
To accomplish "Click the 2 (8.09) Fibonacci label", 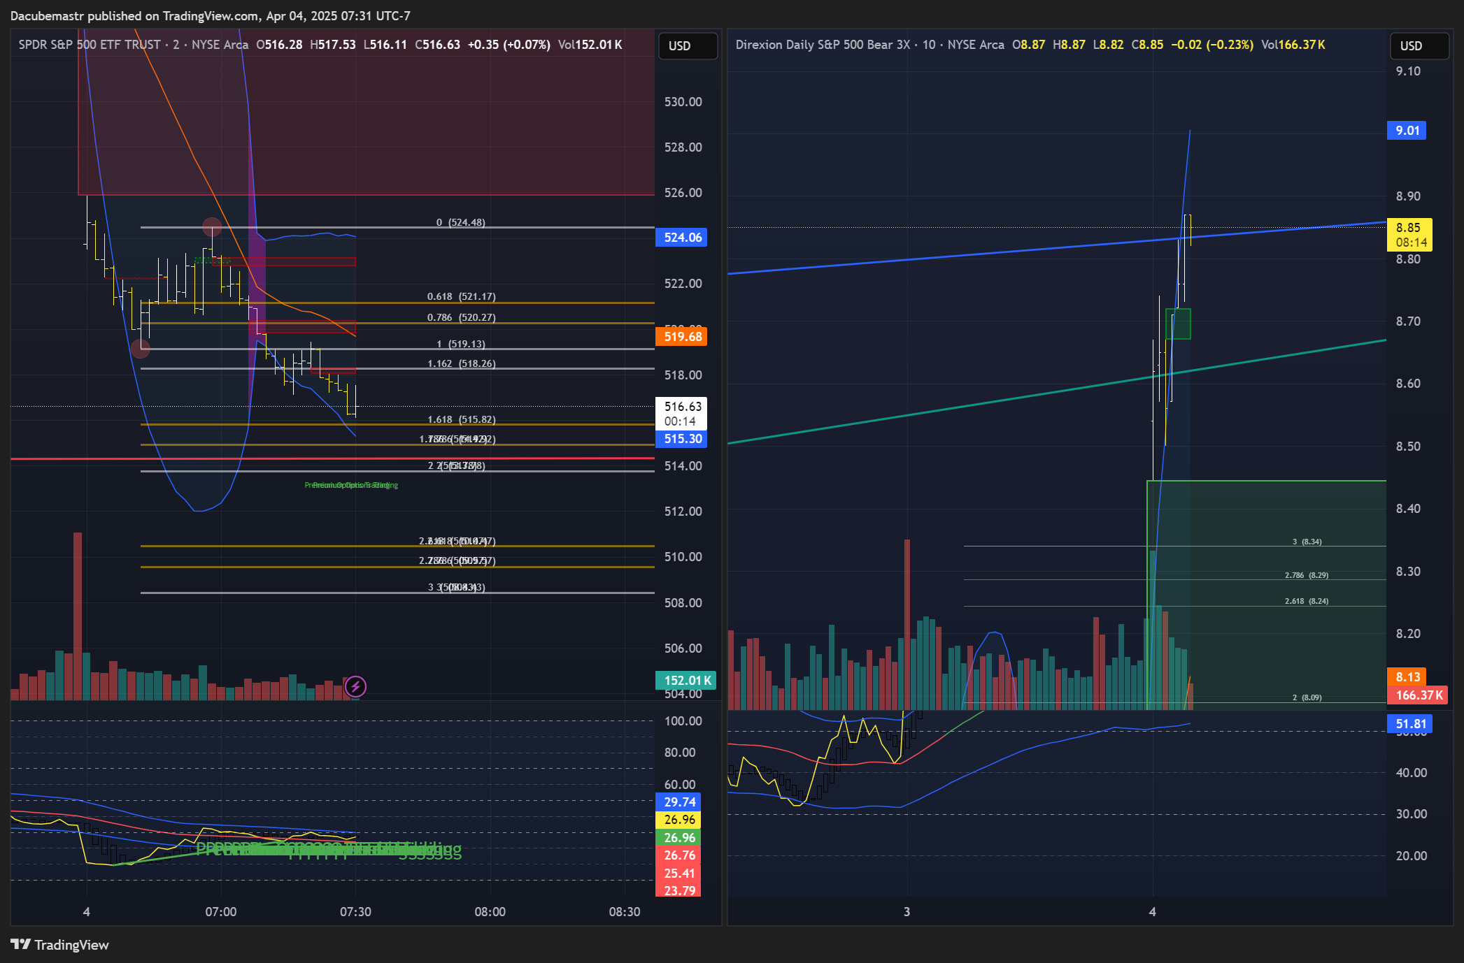I will 1307,697.
